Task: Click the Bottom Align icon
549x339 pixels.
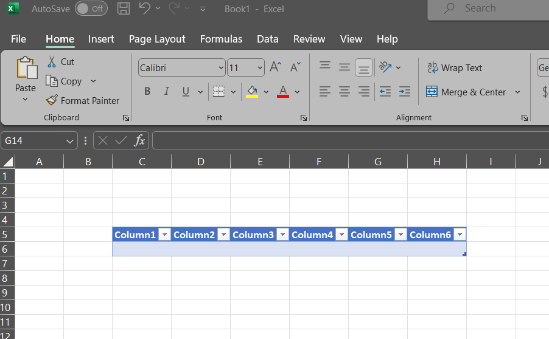Action: [364, 67]
